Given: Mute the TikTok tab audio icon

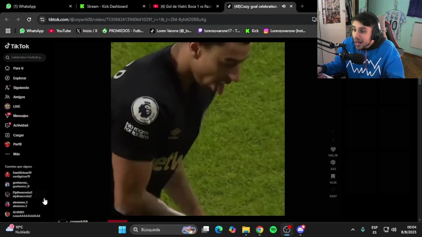Looking at the screenshot, I should [x=284, y=6].
